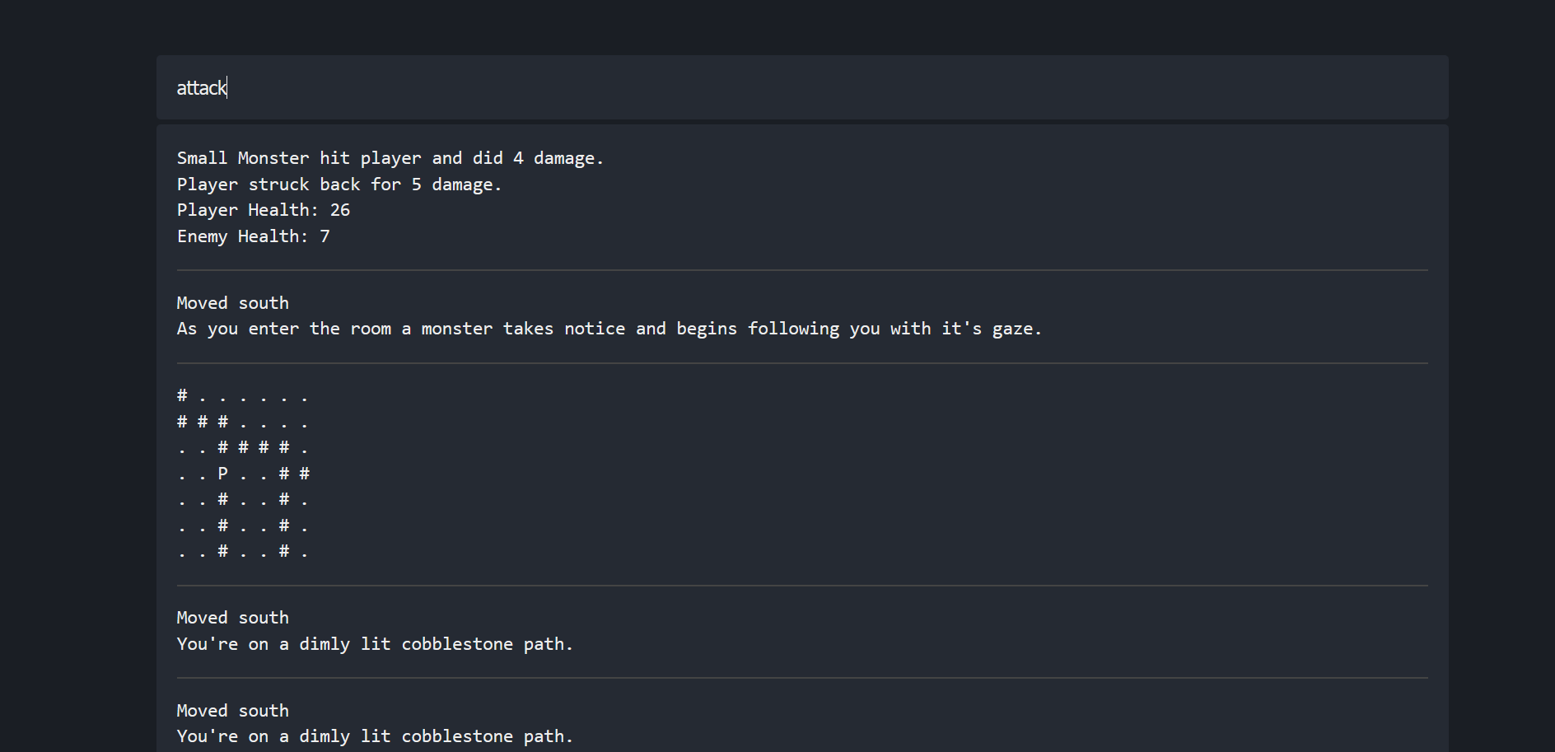Image resolution: width=1555 pixels, height=752 pixels.
Task: Click the "Player struck back for 5 damage" line
Action: (339, 184)
